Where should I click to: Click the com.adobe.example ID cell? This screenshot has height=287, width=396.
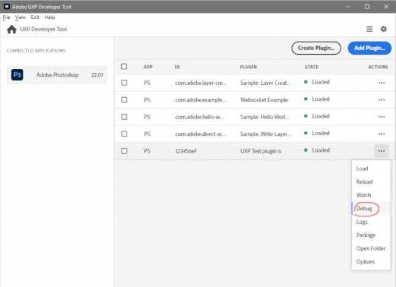tap(200, 100)
